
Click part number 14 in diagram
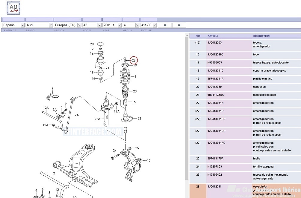(x=93, y=79)
